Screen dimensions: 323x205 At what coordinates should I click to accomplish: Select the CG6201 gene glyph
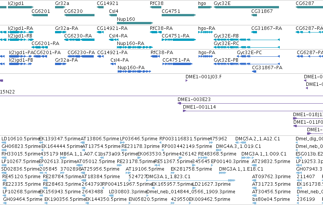coord(39,15)
